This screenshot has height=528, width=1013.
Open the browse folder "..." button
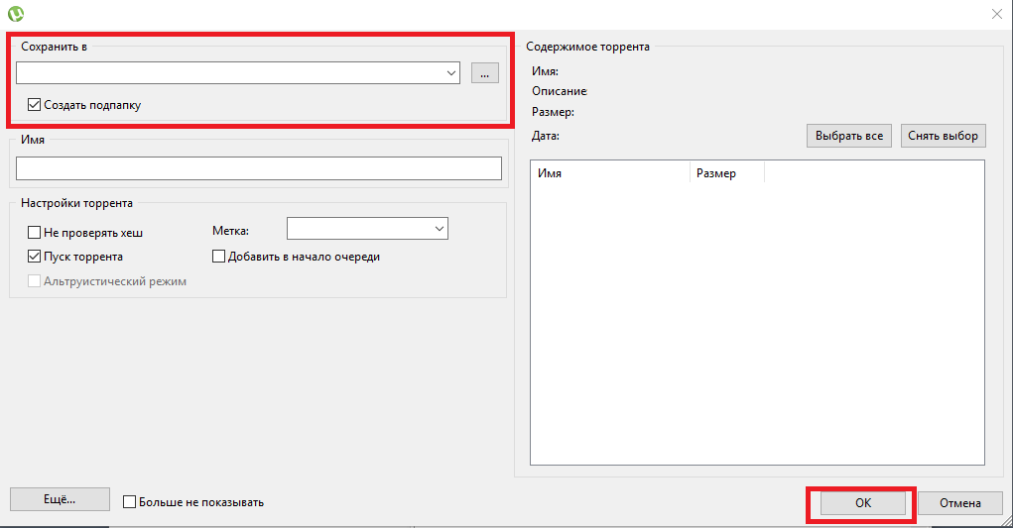(484, 72)
